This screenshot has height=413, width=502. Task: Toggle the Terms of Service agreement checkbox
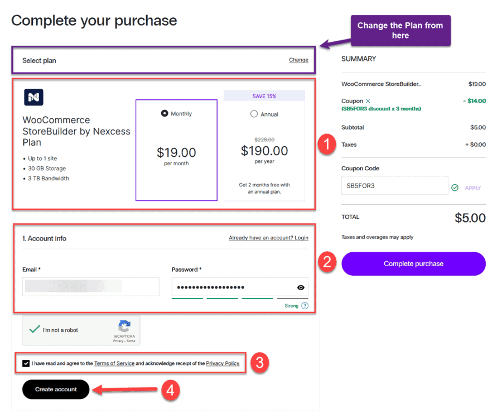pyautogui.click(x=26, y=363)
